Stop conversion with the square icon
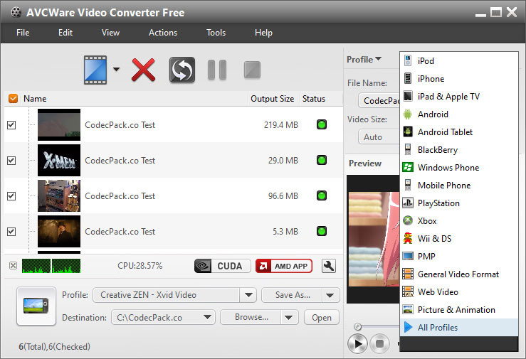 pos(252,70)
